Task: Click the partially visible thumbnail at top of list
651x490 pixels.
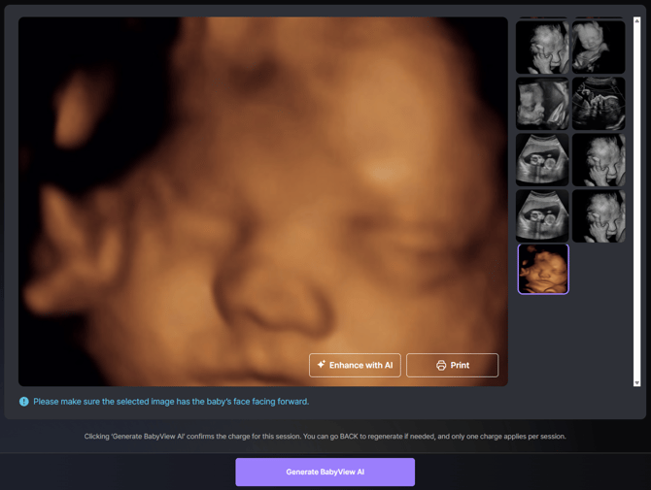Action: pyautogui.click(x=542, y=17)
